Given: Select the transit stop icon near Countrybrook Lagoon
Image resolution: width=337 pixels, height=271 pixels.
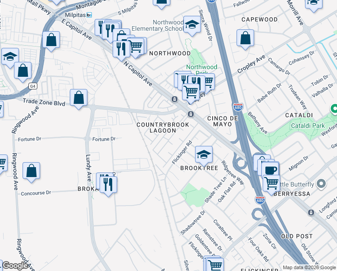Looking at the screenshot, I should tap(191, 114).
